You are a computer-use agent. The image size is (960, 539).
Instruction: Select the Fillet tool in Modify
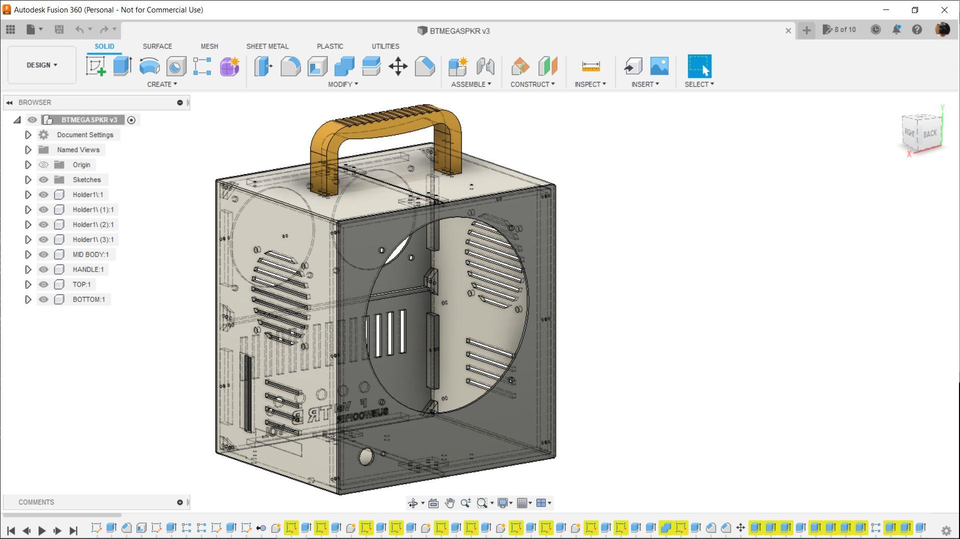pos(290,66)
